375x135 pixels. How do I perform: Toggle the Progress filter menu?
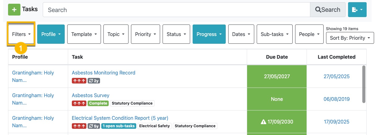click(x=209, y=34)
